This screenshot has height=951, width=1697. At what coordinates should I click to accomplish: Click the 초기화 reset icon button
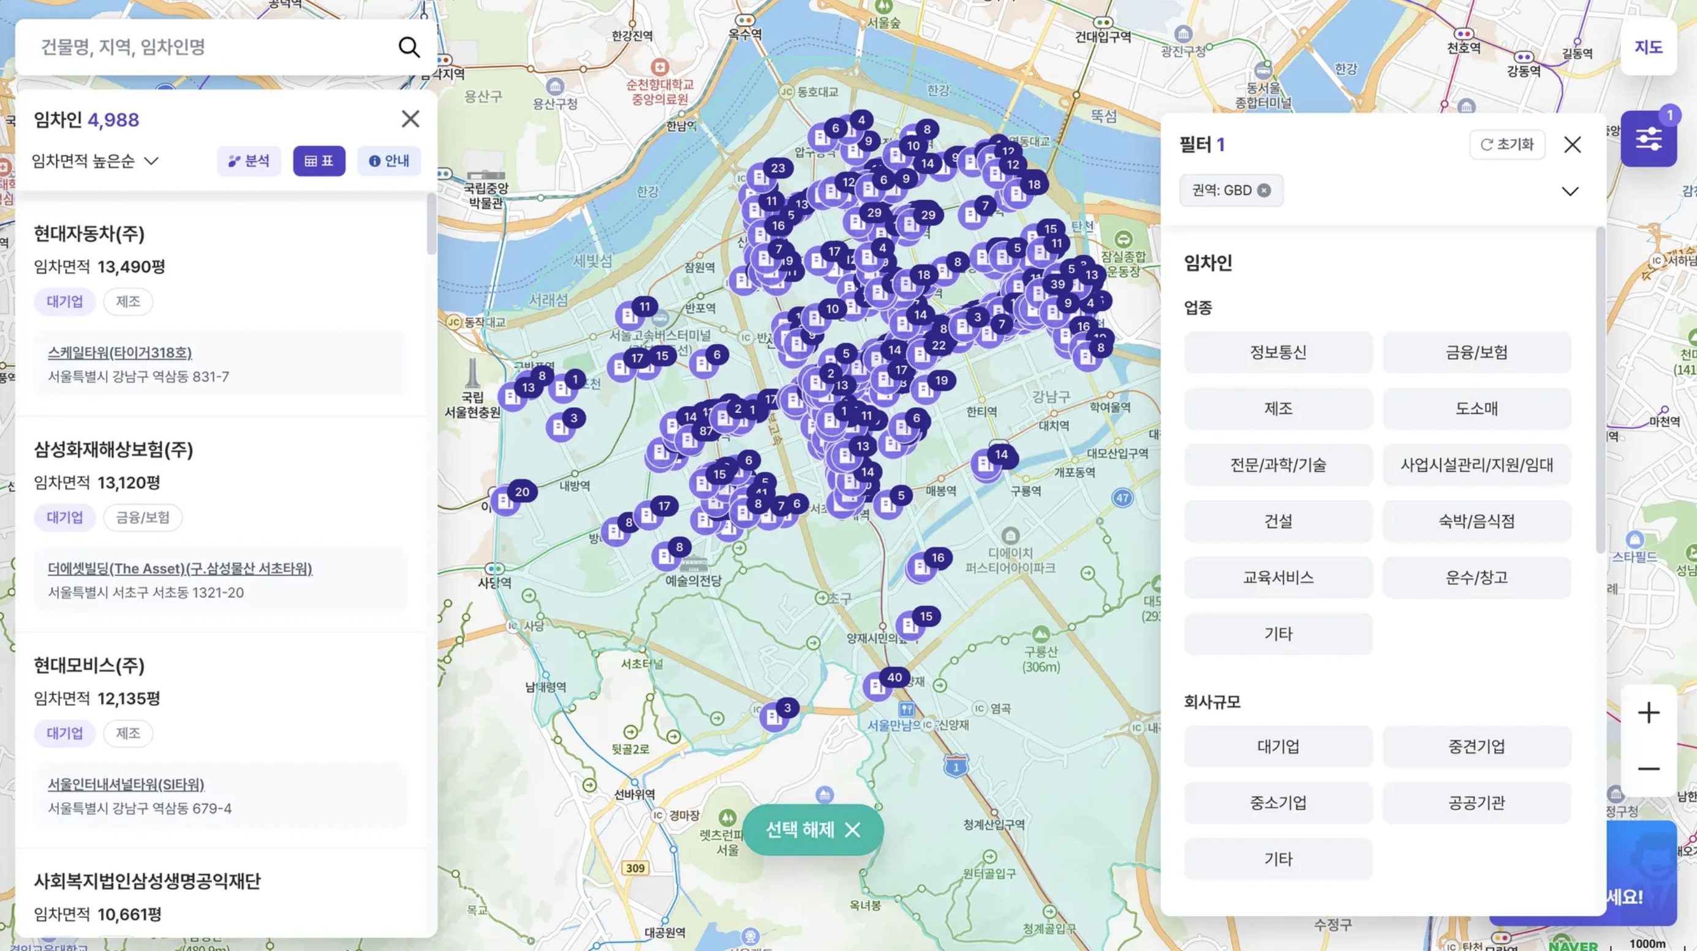(x=1506, y=145)
